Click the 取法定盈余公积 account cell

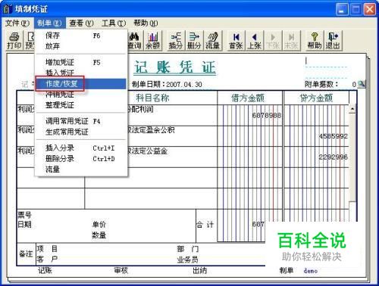coord(172,136)
